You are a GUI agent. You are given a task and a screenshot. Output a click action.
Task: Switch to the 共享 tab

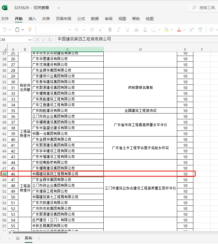click(x=46, y=19)
